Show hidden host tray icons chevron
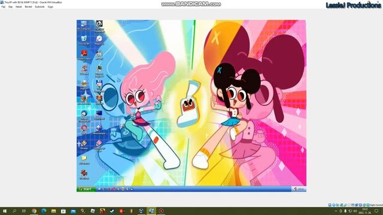Viewport: 383px width, 215px height. (x=336, y=211)
